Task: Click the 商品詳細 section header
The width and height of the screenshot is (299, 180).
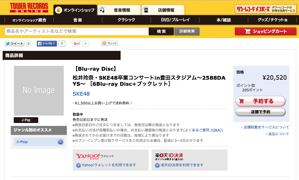Action: tap(62, 56)
